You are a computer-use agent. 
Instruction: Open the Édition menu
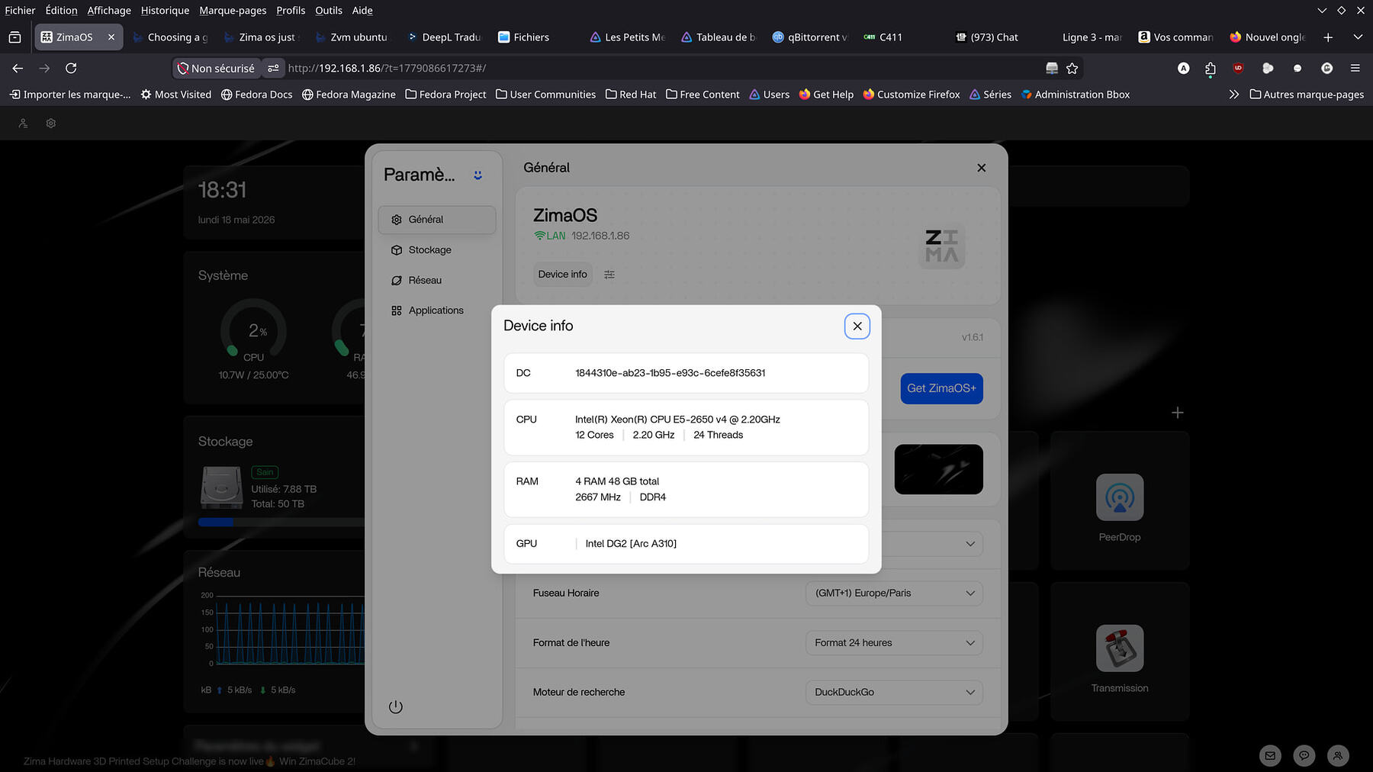point(61,11)
